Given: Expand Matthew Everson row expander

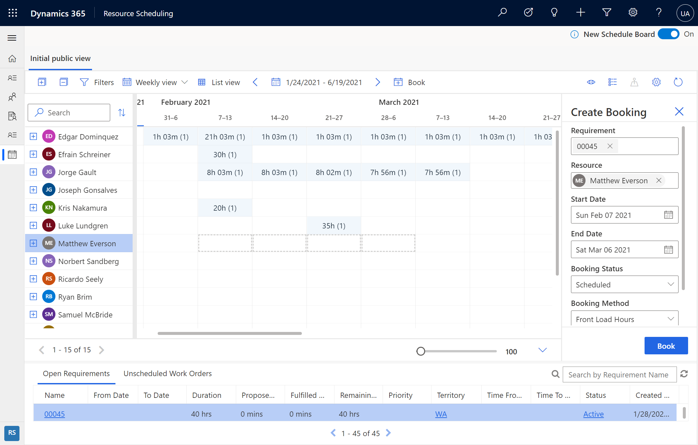Looking at the screenshot, I should tap(33, 243).
